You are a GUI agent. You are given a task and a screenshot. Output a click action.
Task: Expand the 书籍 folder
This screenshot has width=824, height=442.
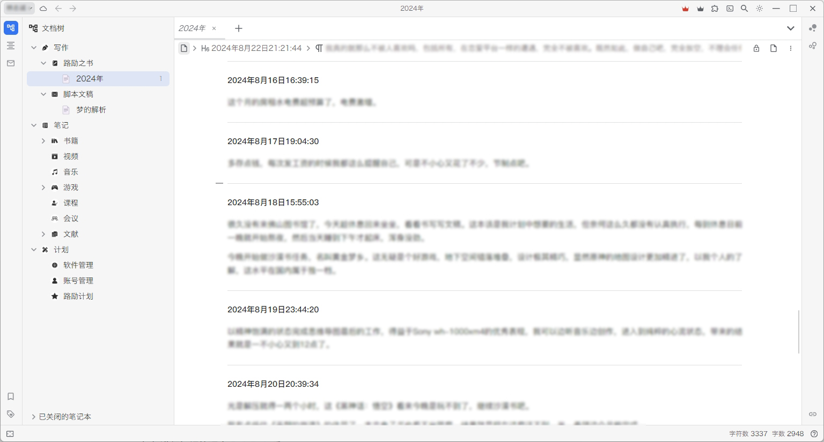pos(43,141)
